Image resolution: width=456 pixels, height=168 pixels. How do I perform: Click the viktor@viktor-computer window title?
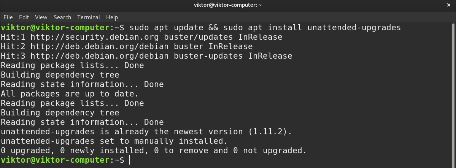pos(228,5)
